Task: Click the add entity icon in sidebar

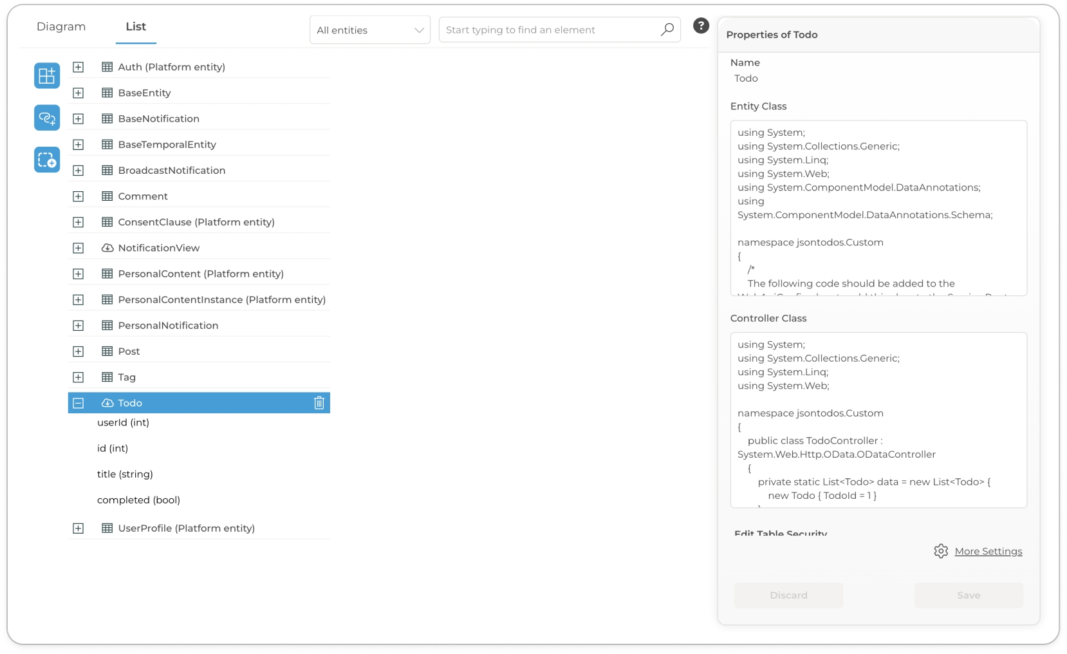Action: 47,76
